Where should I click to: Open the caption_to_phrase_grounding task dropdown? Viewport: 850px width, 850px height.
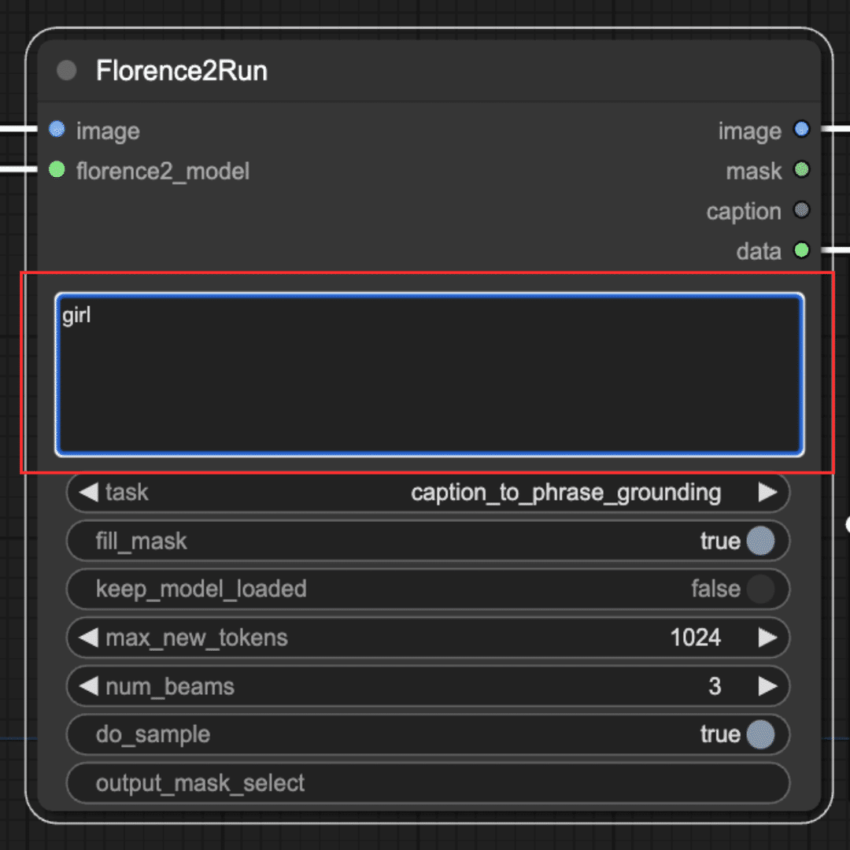(x=566, y=492)
